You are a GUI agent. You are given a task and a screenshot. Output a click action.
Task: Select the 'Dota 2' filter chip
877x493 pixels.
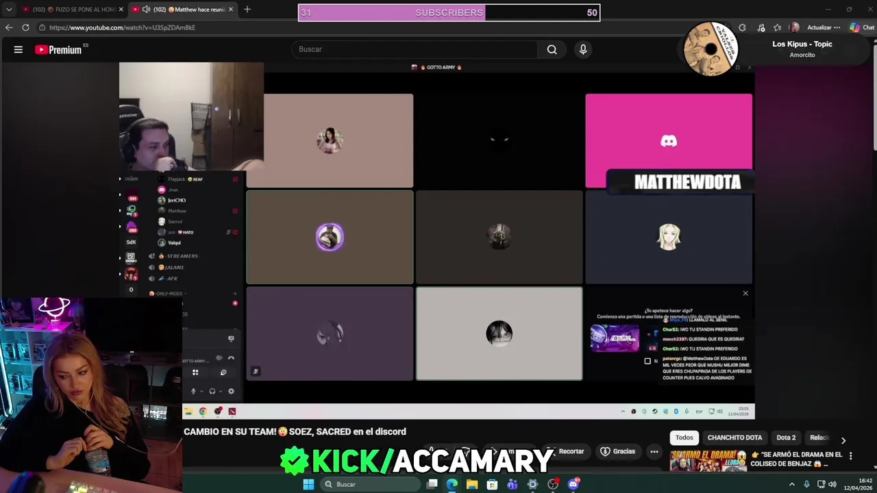click(786, 438)
